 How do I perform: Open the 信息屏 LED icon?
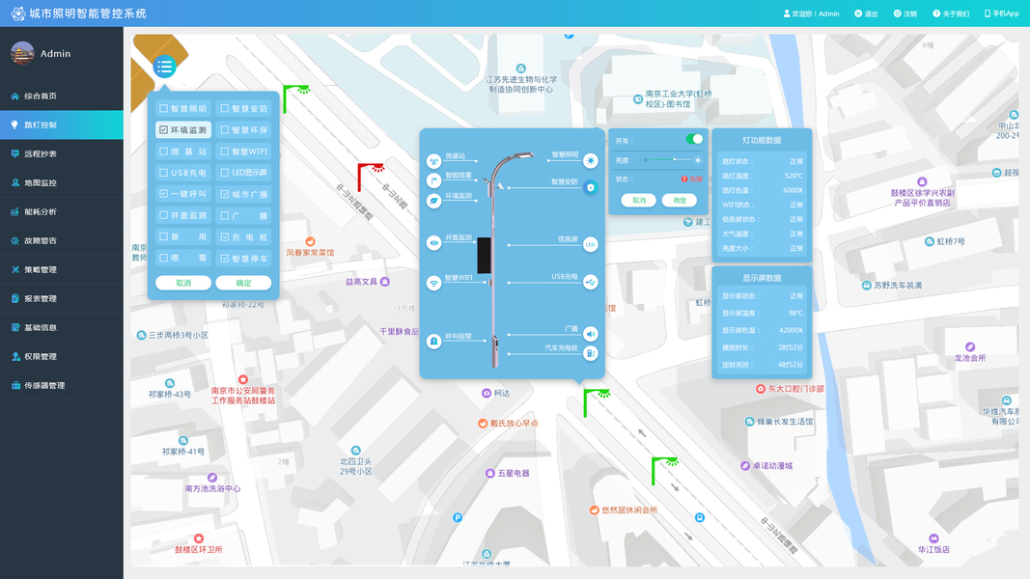pos(591,244)
